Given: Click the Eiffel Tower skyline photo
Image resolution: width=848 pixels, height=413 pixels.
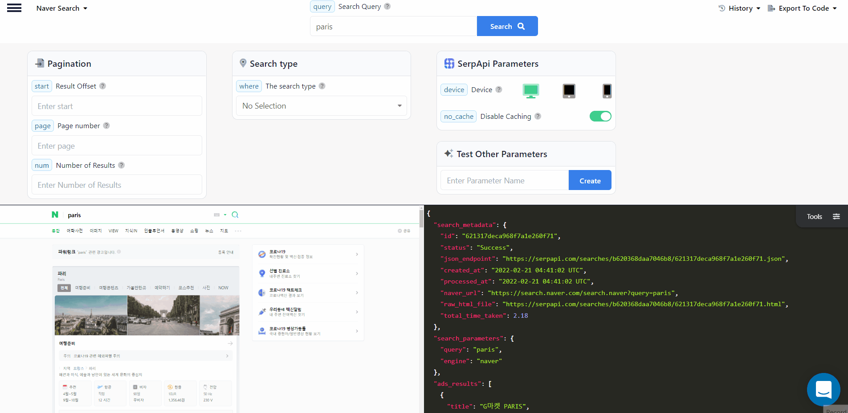Looking at the screenshot, I should click(x=91, y=315).
